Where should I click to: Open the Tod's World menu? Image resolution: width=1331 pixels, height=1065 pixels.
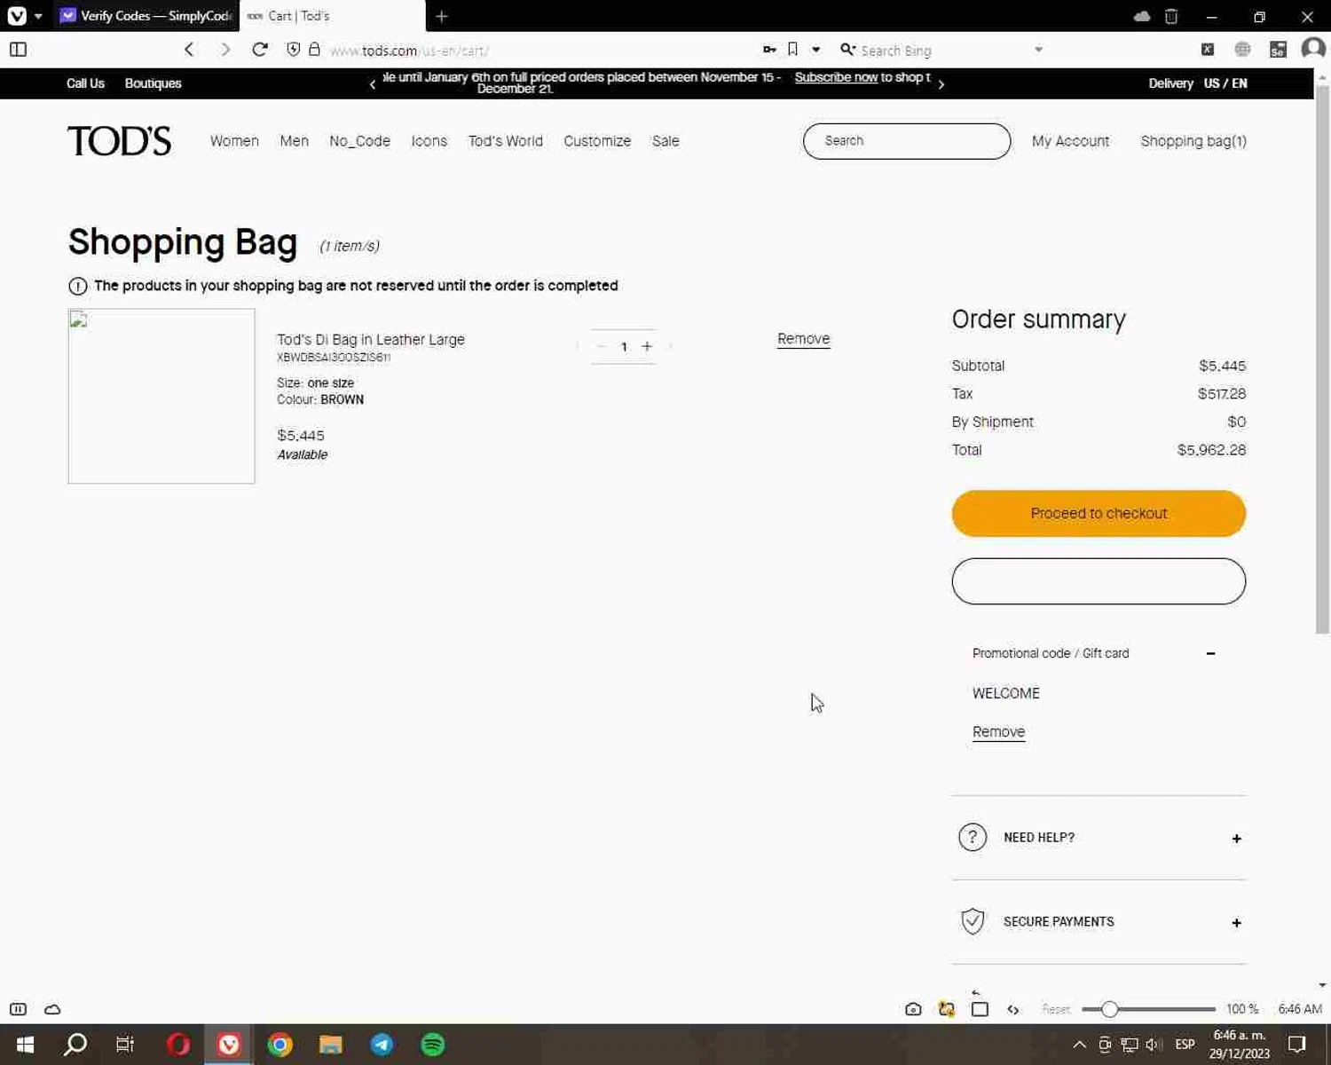(505, 141)
